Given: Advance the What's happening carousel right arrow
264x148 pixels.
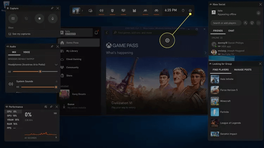Looking at the screenshot, I should [x=206, y=53].
